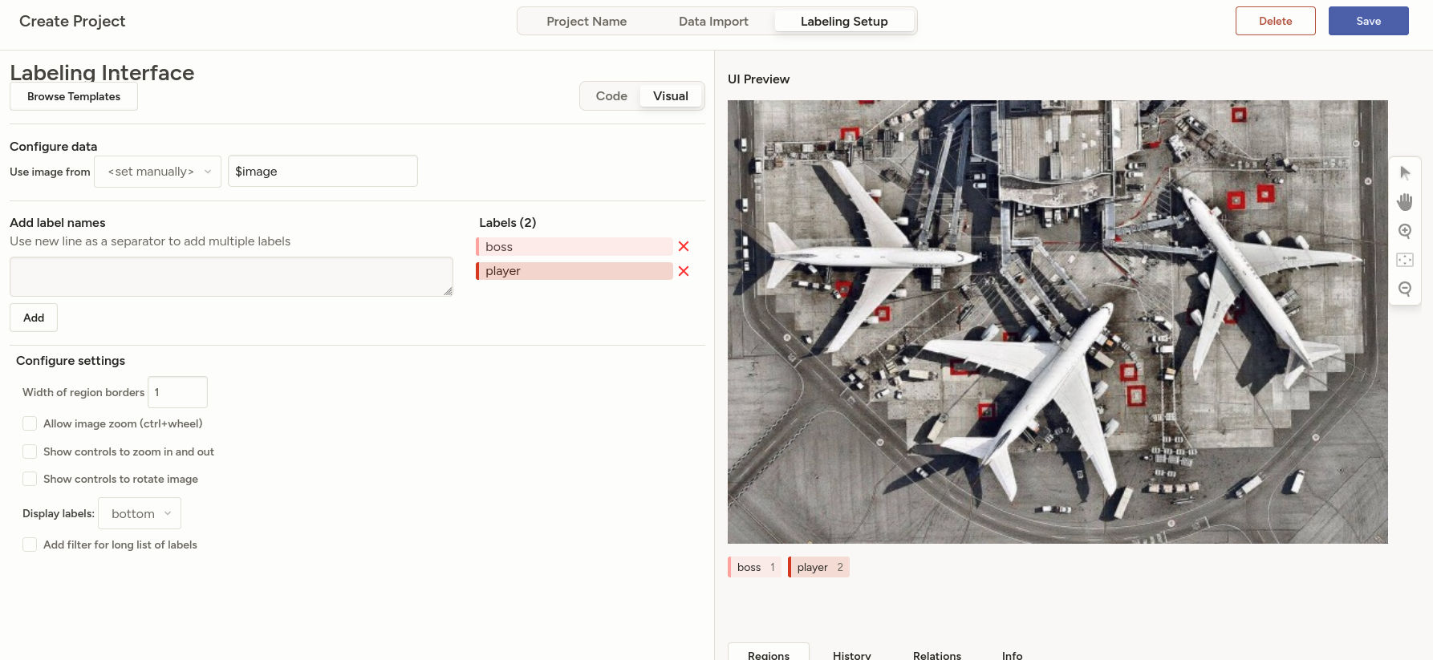Enable Allow image zoom checkbox
The image size is (1433, 660).
pyautogui.click(x=30, y=423)
